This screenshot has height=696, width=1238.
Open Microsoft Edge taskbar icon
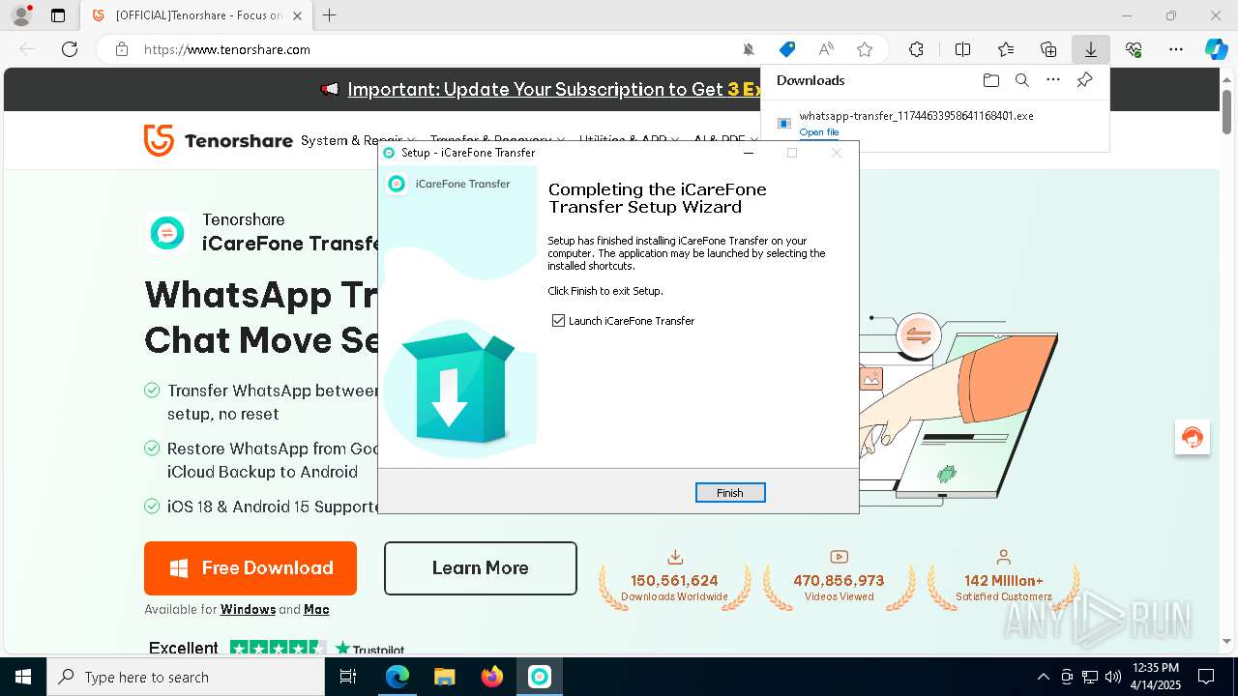[398, 677]
